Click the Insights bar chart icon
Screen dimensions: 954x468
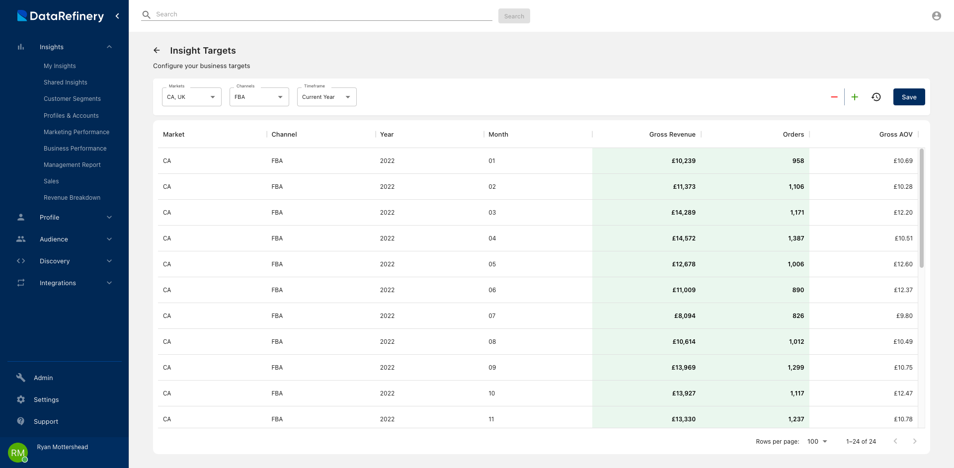click(20, 47)
